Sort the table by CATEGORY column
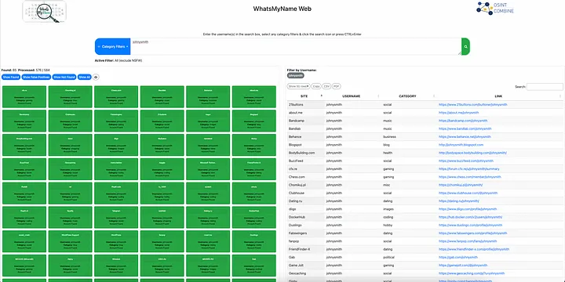 pos(407,96)
